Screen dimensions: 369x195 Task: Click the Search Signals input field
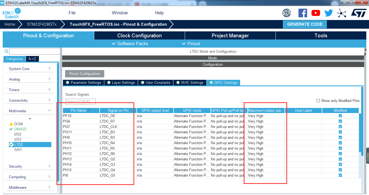click(80, 101)
